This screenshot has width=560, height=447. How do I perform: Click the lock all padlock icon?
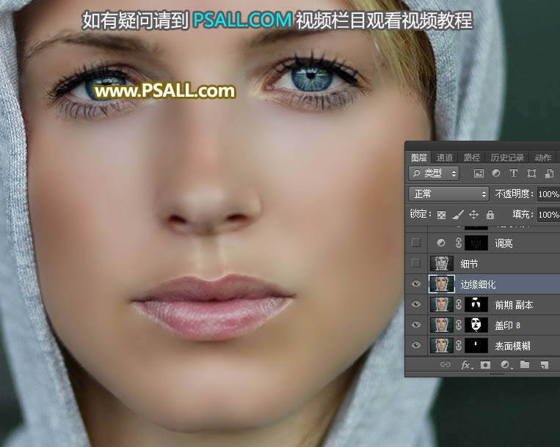point(490,215)
